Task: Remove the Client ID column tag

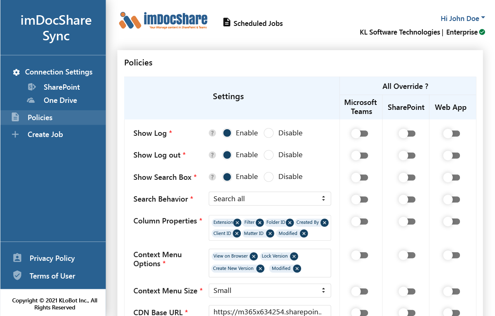Action: pyautogui.click(x=237, y=233)
